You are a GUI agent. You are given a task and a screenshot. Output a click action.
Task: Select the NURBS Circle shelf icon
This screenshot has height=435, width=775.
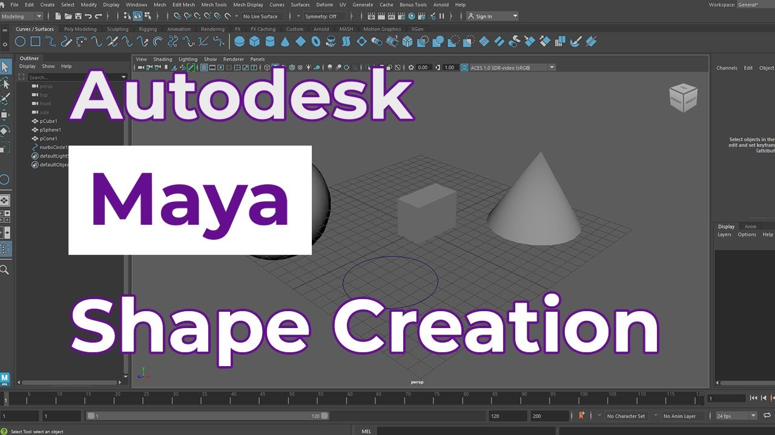coord(20,41)
